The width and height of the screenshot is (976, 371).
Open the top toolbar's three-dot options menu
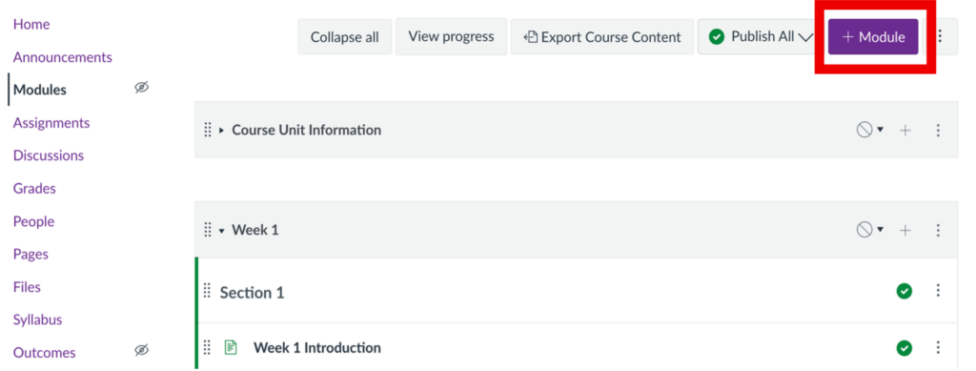(x=940, y=37)
